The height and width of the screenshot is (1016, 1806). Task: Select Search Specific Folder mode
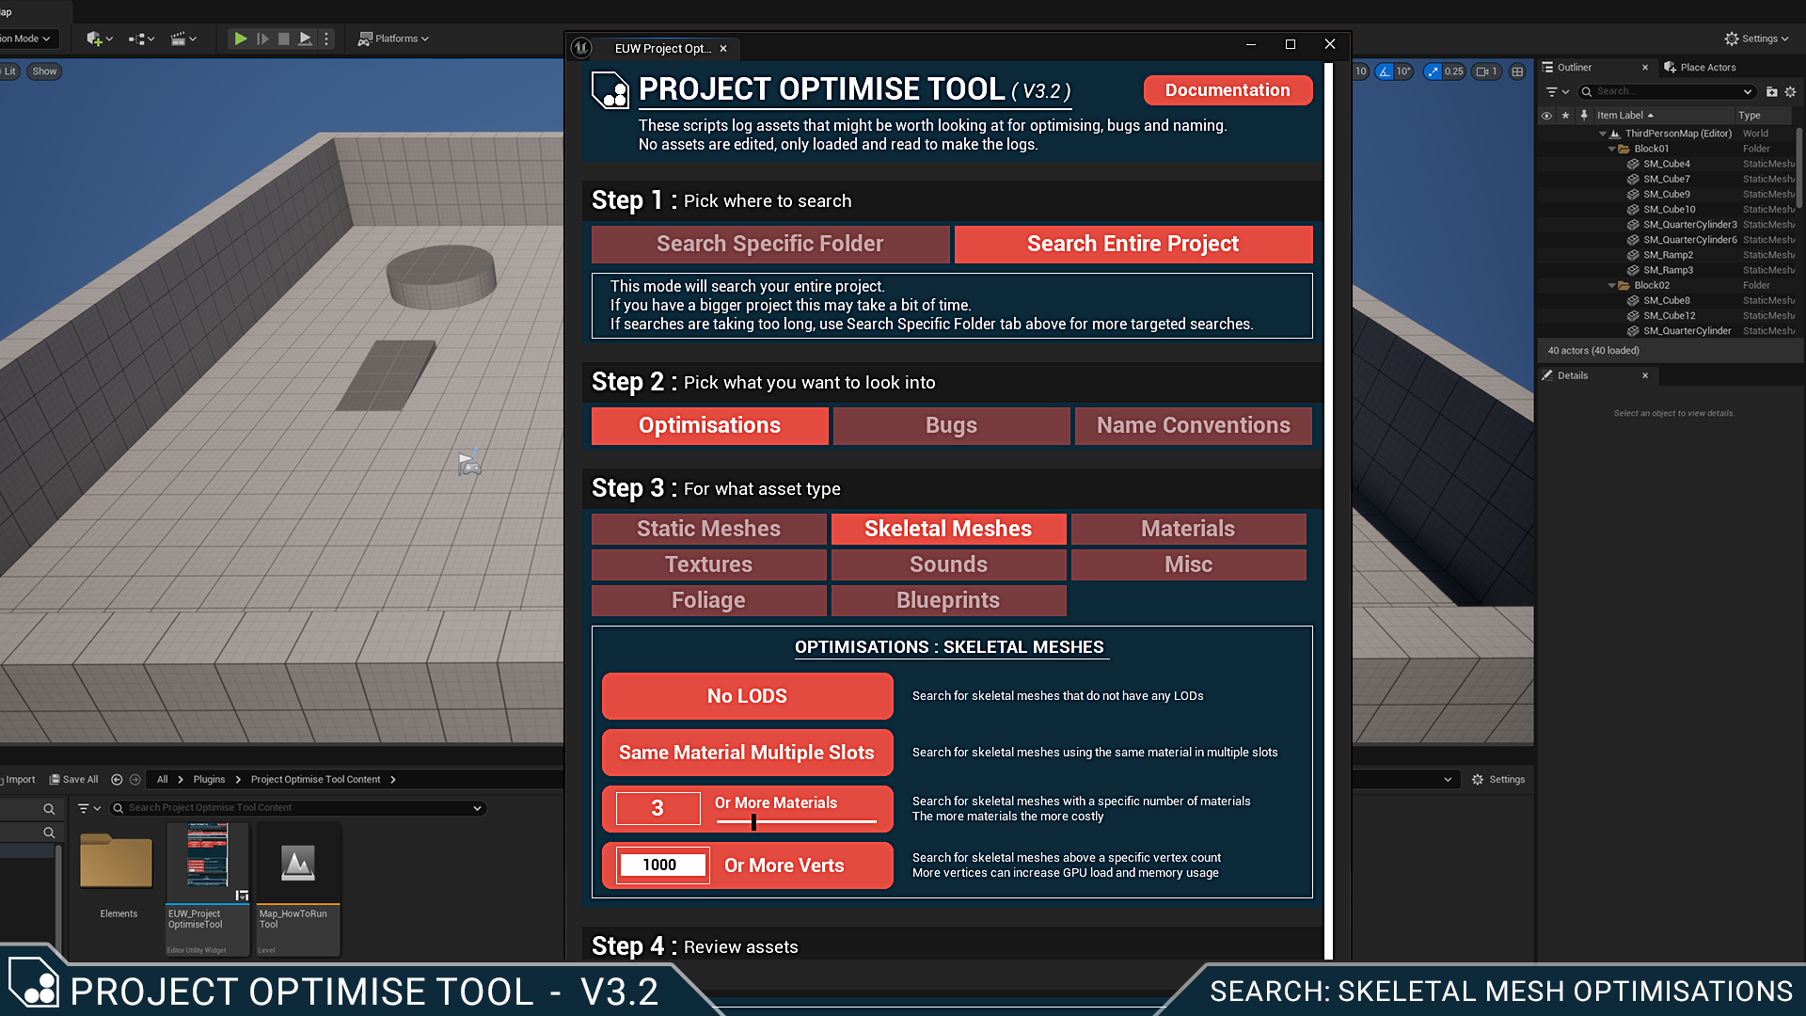(x=769, y=244)
